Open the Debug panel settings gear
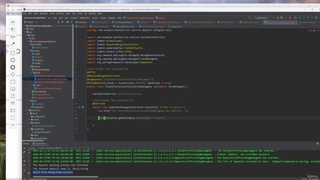The image size is (320, 180). click(317, 143)
